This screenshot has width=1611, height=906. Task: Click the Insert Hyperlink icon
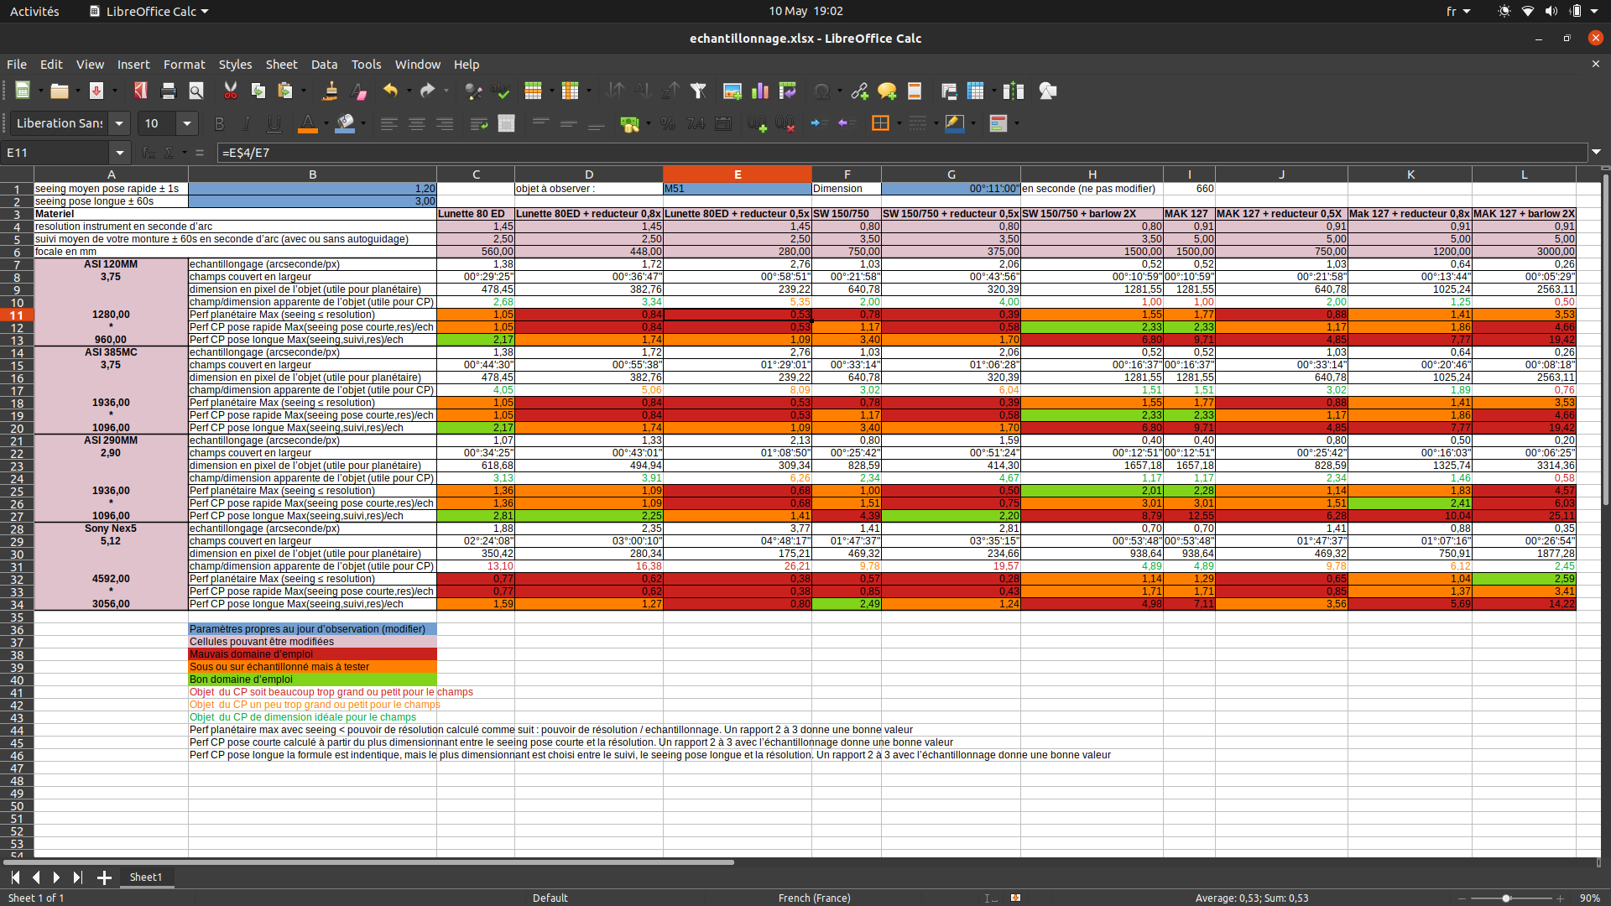click(x=859, y=91)
